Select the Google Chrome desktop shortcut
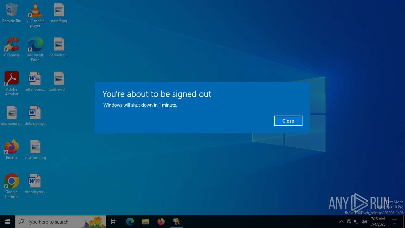This screenshot has height=228, width=405. [12, 186]
